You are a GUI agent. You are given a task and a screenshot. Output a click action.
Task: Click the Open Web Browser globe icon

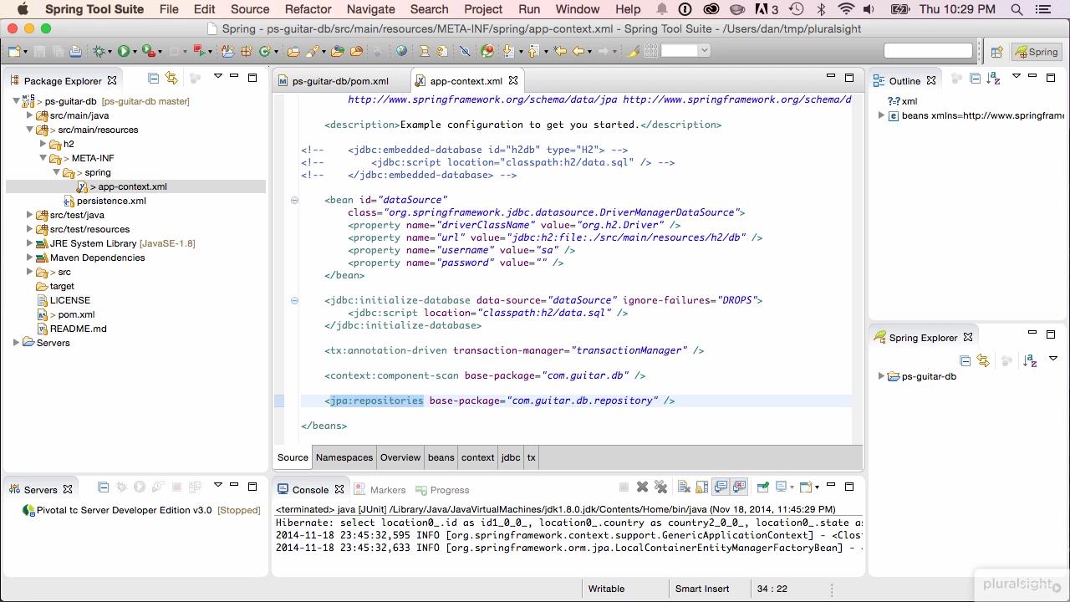(x=401, y=51)
